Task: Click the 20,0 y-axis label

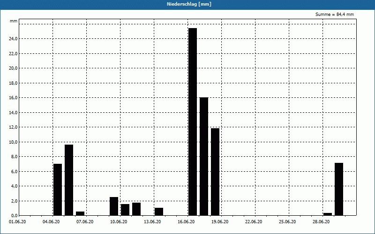Action: pos(13,68)
